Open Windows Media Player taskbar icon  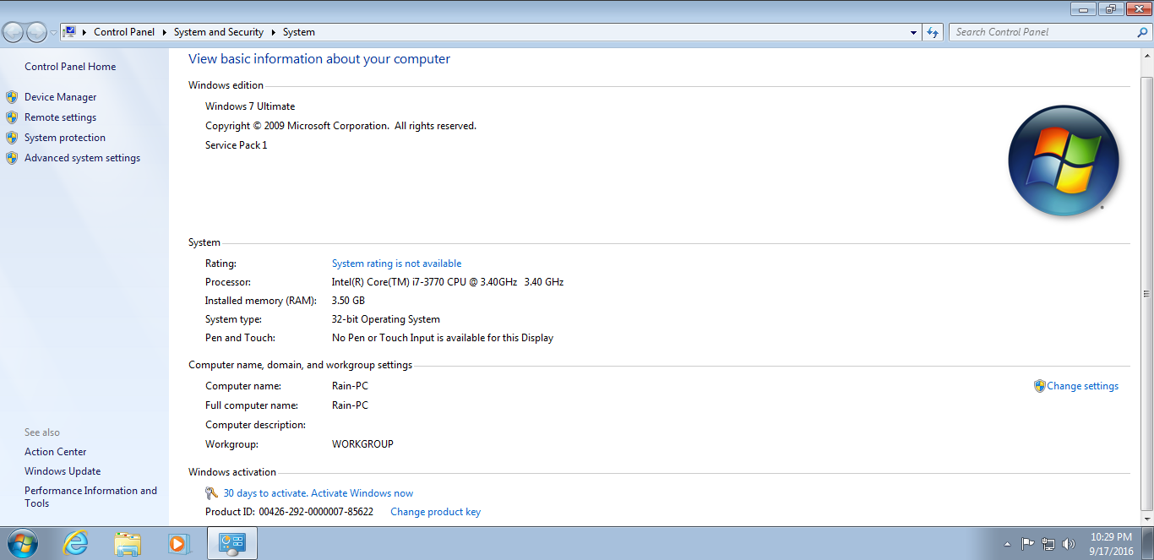tap(178, 543)
